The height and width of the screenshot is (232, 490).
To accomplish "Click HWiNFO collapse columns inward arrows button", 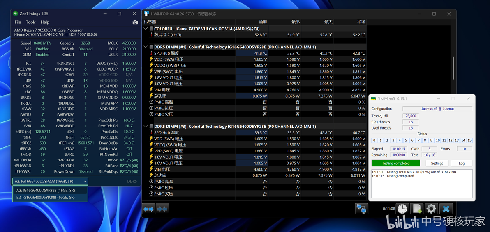I will pyautogui.click(x=162, y=209).
